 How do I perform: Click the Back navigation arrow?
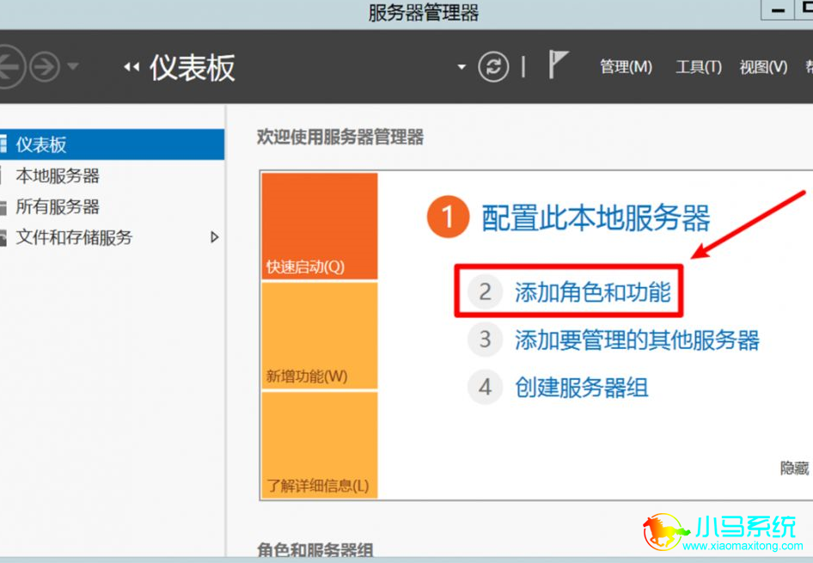click(9, 67)
